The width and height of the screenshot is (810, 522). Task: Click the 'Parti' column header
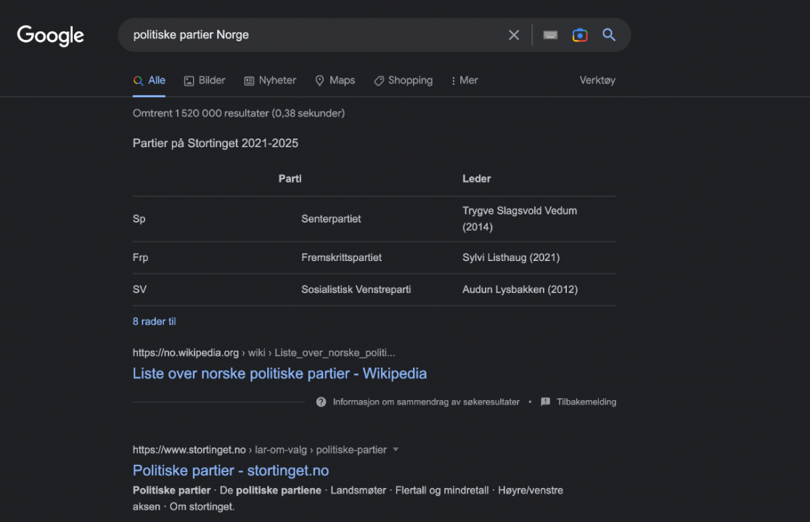290,178
